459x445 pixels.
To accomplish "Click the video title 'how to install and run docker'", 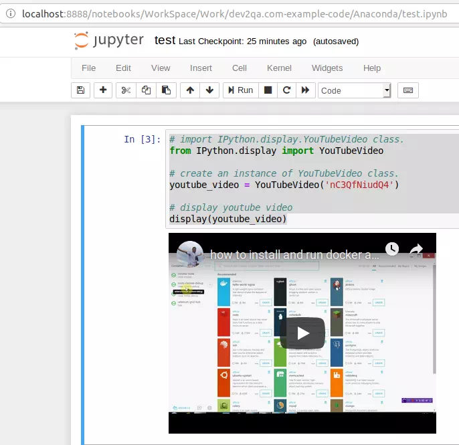I will [x=294, y=255].
